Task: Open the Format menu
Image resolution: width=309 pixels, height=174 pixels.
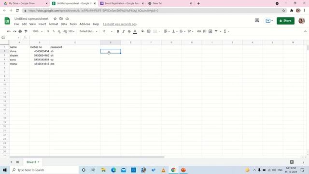Action: tap(53, 24)
